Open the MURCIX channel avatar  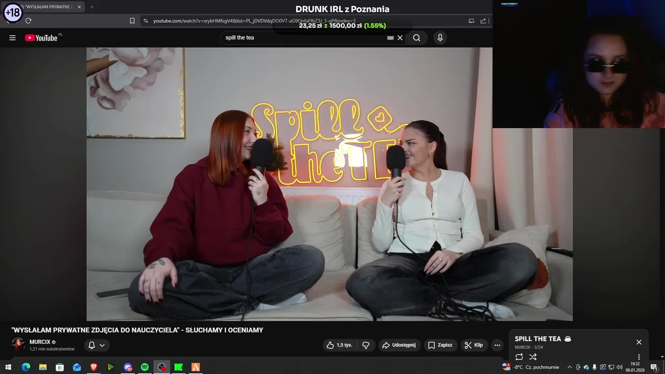click(18, 345)
